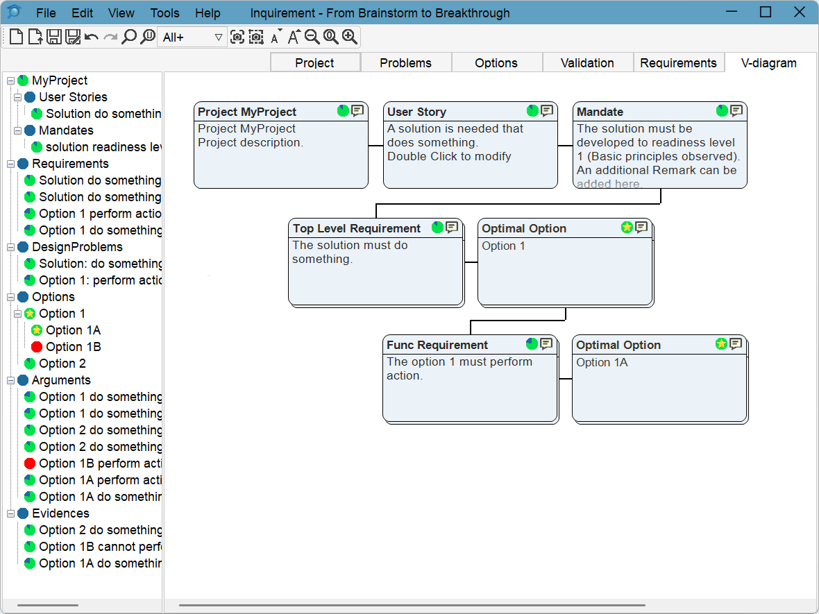The image size is (819, 614).
Task: Click comment icon on Top Level Requirement card
Action: 452,227
